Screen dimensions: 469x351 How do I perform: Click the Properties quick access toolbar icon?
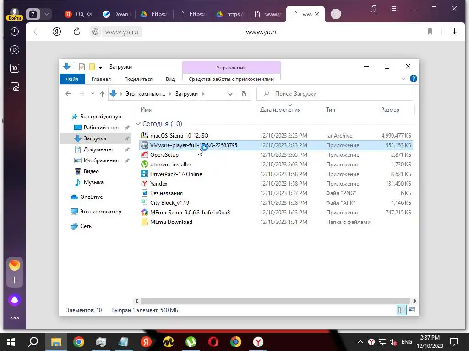tap(82, 67)
